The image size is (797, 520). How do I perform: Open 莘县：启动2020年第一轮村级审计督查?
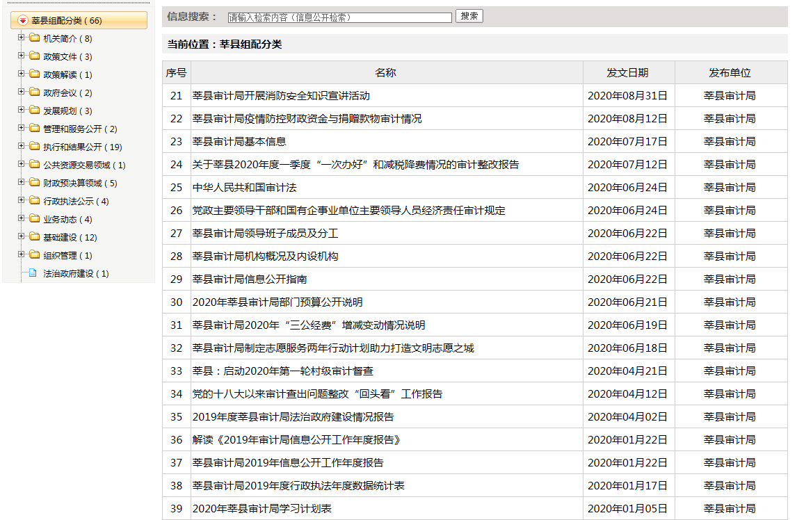tap(282, 371)
